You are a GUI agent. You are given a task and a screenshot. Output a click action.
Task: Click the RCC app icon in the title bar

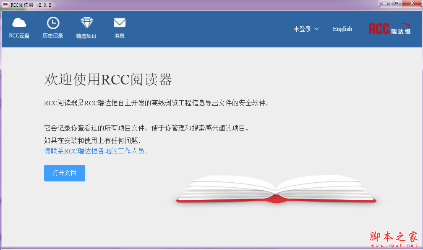(5, 4)
